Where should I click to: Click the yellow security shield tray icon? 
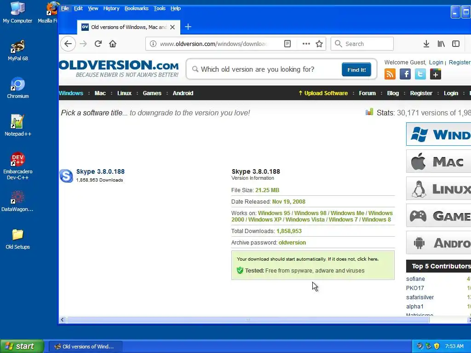437,346
